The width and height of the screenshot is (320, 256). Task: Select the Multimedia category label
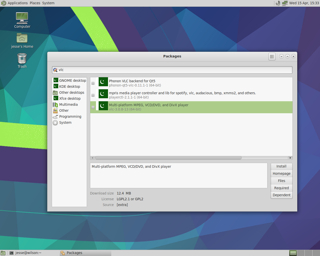point(68,104)
